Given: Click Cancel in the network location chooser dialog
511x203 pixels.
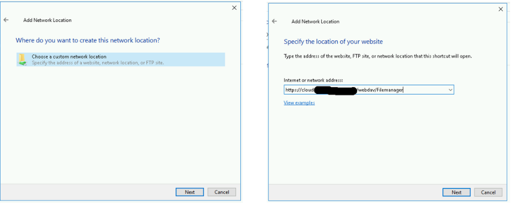Looking at the screenshot, I should coord(222,192).
